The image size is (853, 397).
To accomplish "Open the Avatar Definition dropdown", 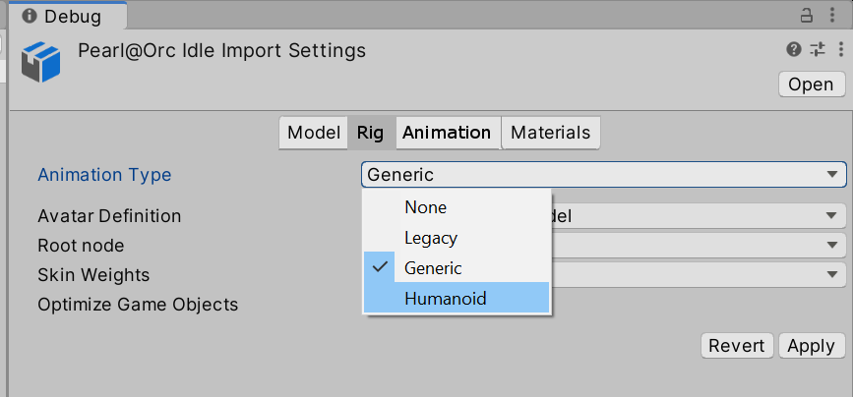I will (x=699, y=216).
